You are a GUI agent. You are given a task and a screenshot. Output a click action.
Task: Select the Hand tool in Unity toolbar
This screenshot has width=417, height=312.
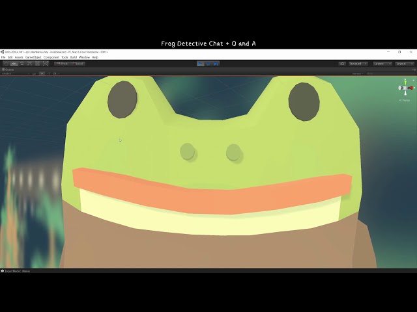coord(6,64)
